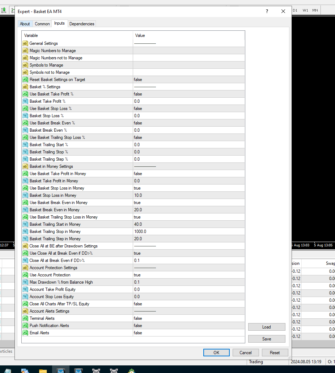Image resolution: width=335 pixels, height=373 pixels.
Task: Click the Basket Take Profit % number icon
Action: [x=25, y=101]
